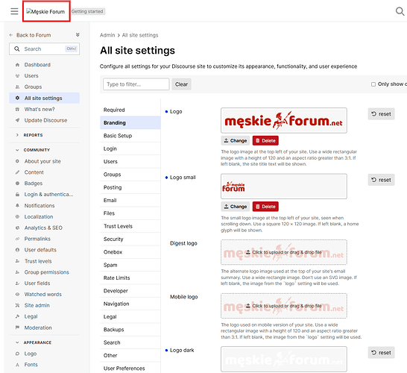
Task: Open Logo under Appearance sidebar
Action: [x=31, y=354]
